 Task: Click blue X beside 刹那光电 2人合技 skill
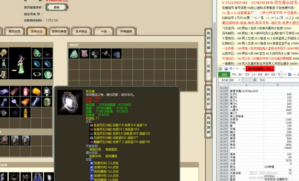click(x=91, y=163)
